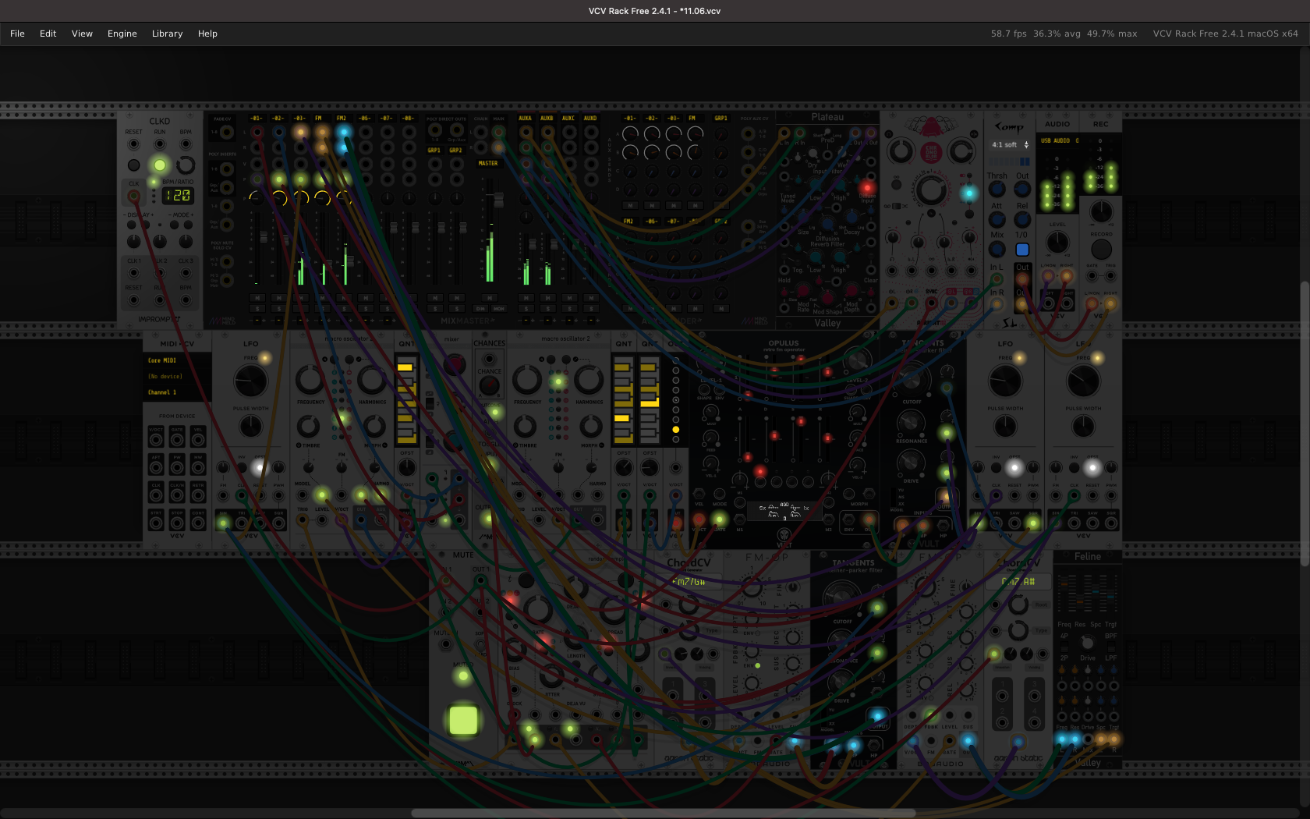1310x819 pixels.
Task: Click the channel -01- fader on MixMaster
Action: (264, 236)
